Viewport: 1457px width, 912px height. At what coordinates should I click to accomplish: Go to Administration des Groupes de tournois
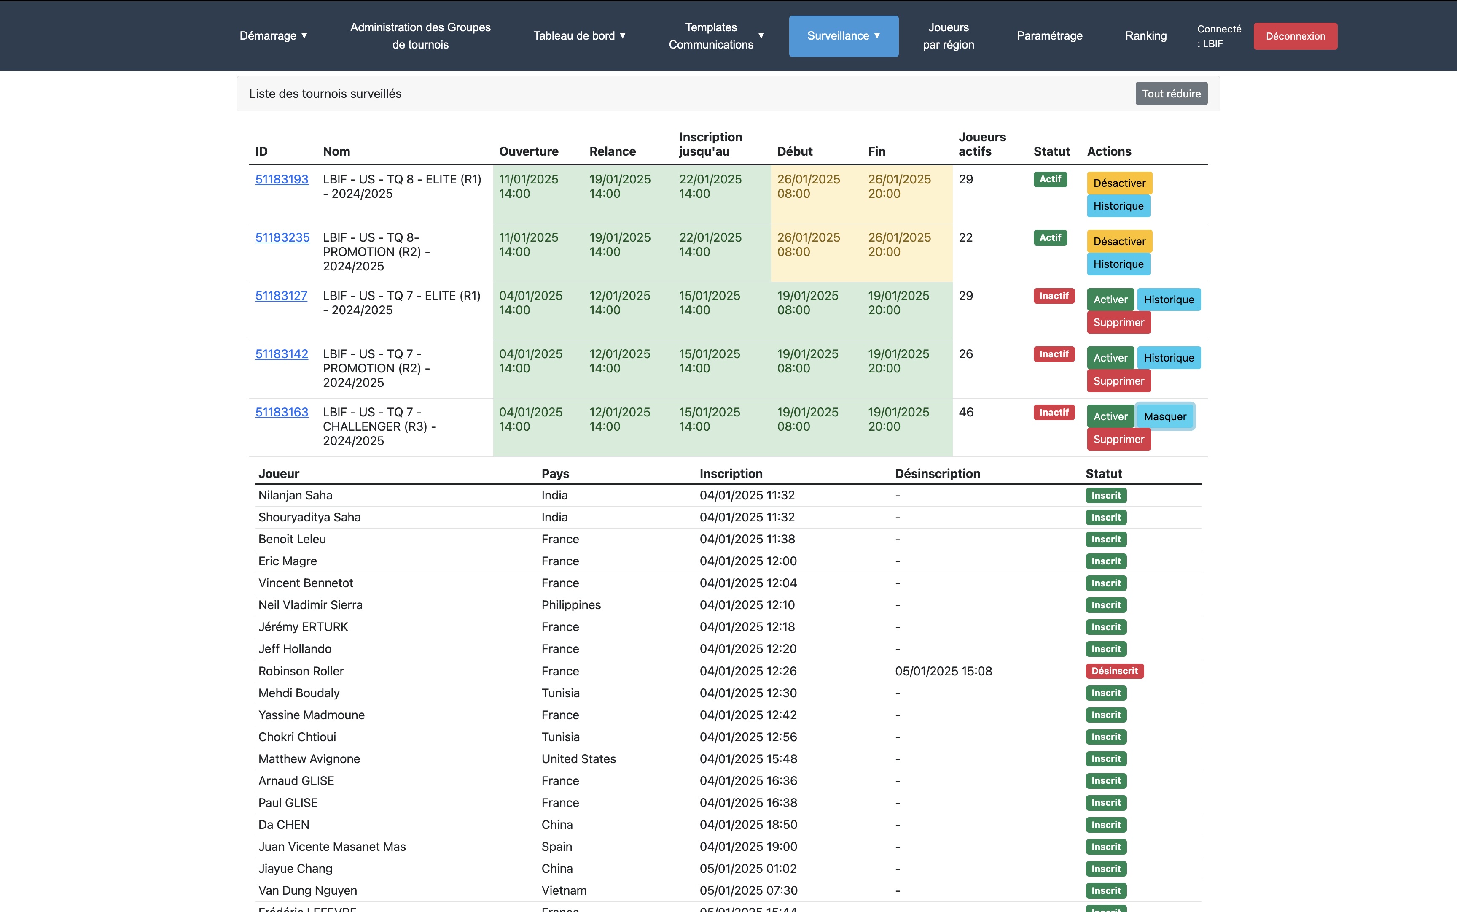tap(420, 35)
